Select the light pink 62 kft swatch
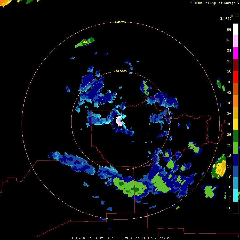 pos(235,41)
